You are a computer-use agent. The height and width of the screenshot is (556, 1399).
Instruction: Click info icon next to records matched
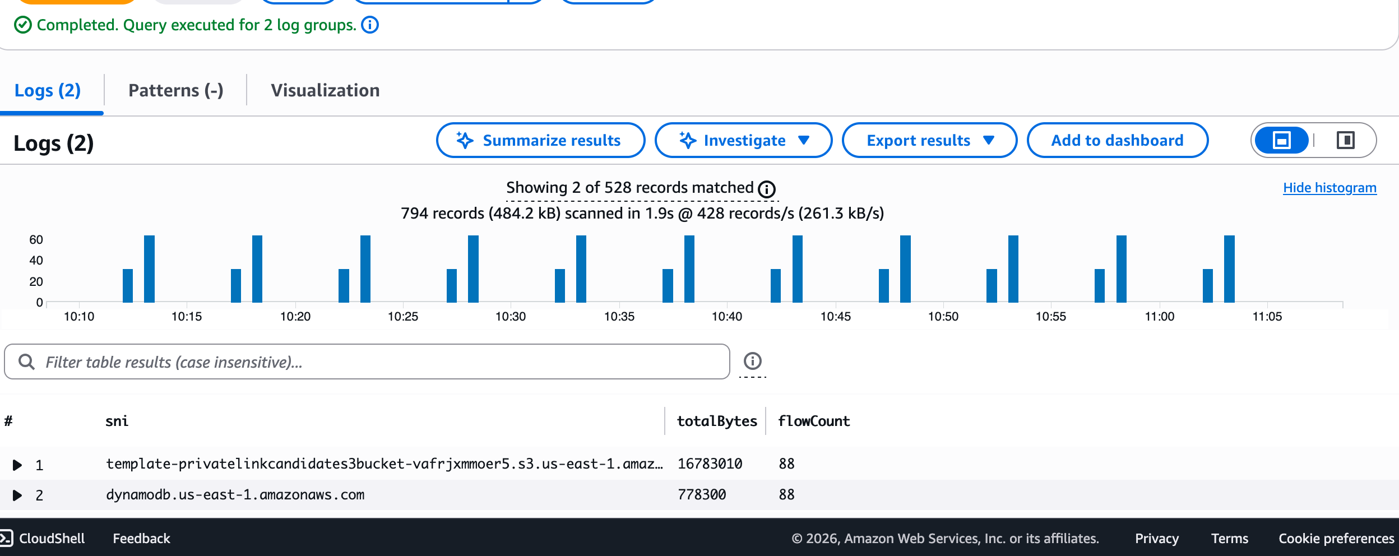click(x=766, y=189)
